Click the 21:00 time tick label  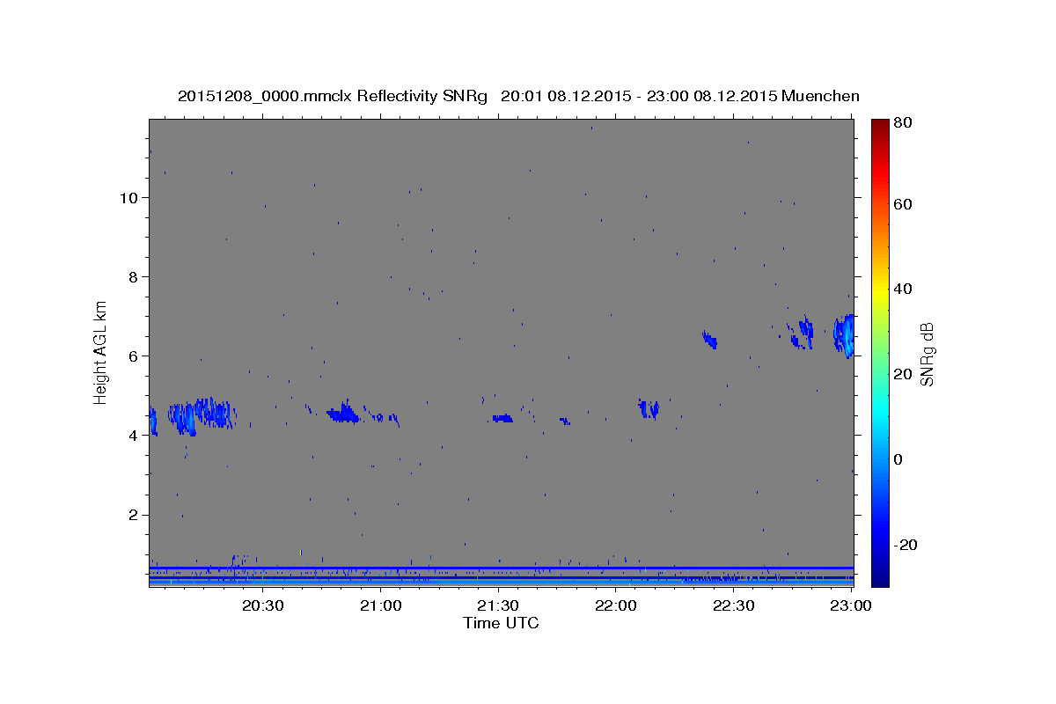(x=381, y=605)
